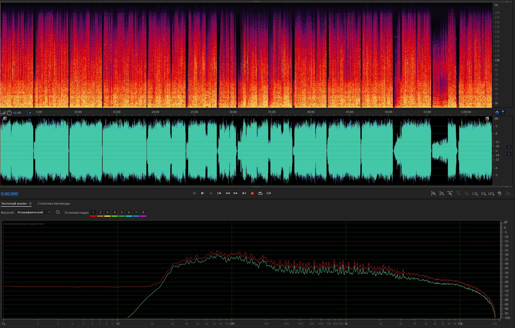Open Частотный анализ panel menu
This screenshot has height=328, width=515.
(x=30, y=204)
